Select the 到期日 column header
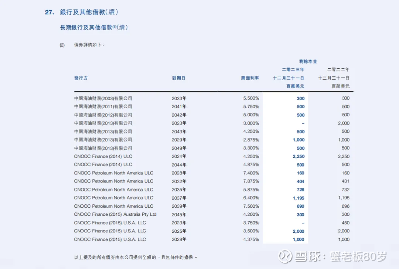 point(179,78)
